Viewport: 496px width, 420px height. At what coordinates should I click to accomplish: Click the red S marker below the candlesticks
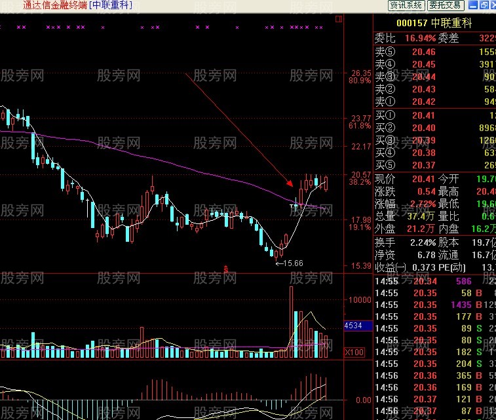coord(226,269)
